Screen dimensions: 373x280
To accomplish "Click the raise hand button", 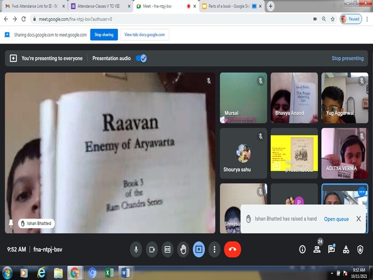I will pos(183,249).
